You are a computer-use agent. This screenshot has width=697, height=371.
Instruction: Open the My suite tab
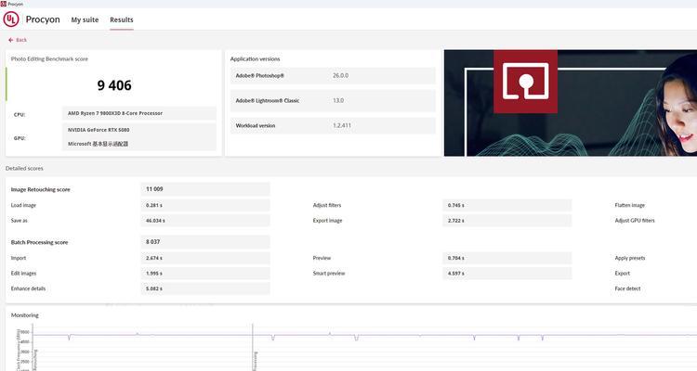tap(85, 20)
